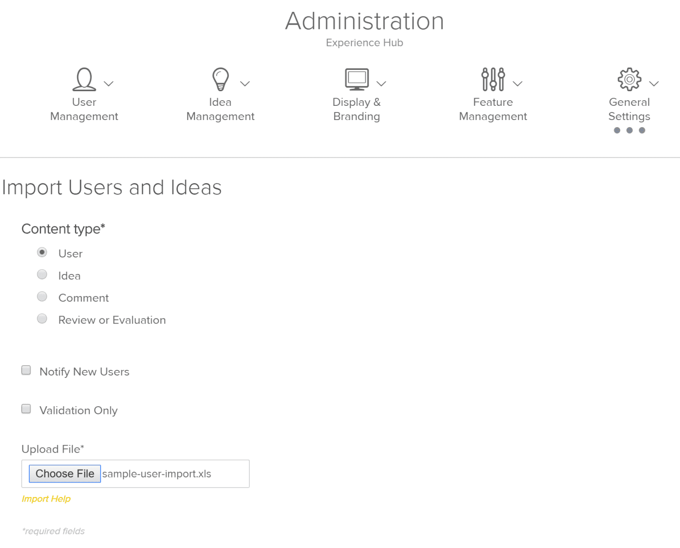
Task: Click the Display & Branding monitor icon
Action: click(357, 79)
